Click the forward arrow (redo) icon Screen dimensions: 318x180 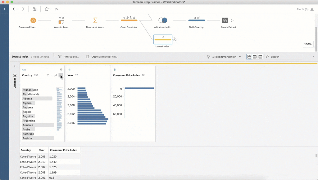[22, 9]
